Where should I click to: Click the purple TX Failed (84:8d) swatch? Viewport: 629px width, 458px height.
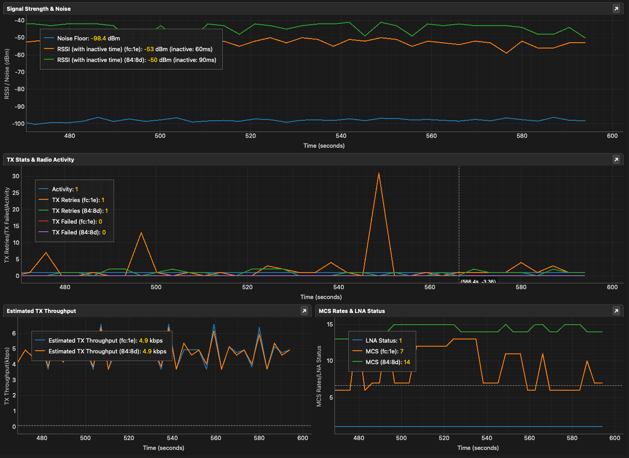click(44, 232)
